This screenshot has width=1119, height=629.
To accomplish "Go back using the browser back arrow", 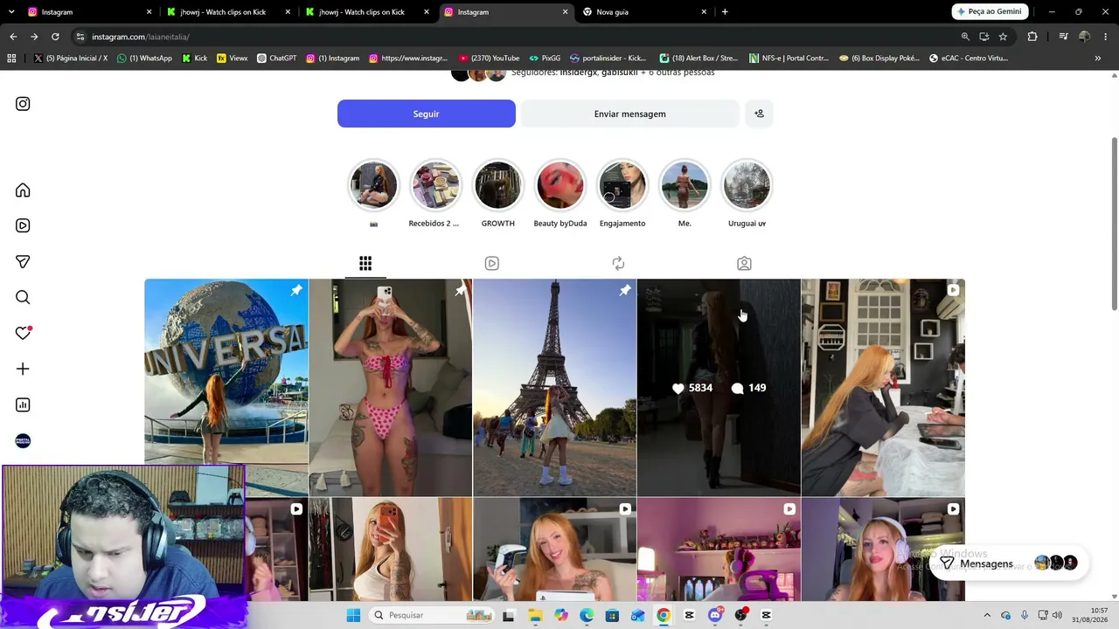I will coord(13,37).
